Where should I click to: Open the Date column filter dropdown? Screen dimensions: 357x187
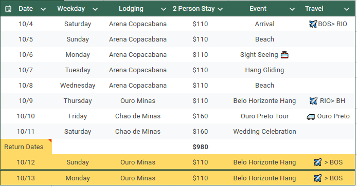pyautogui.click(x=43, y=9)
